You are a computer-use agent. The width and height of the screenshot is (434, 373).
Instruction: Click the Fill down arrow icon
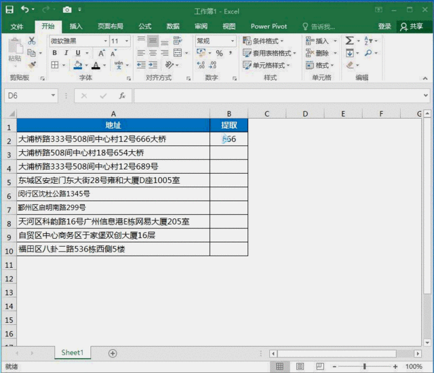(350, 53)
